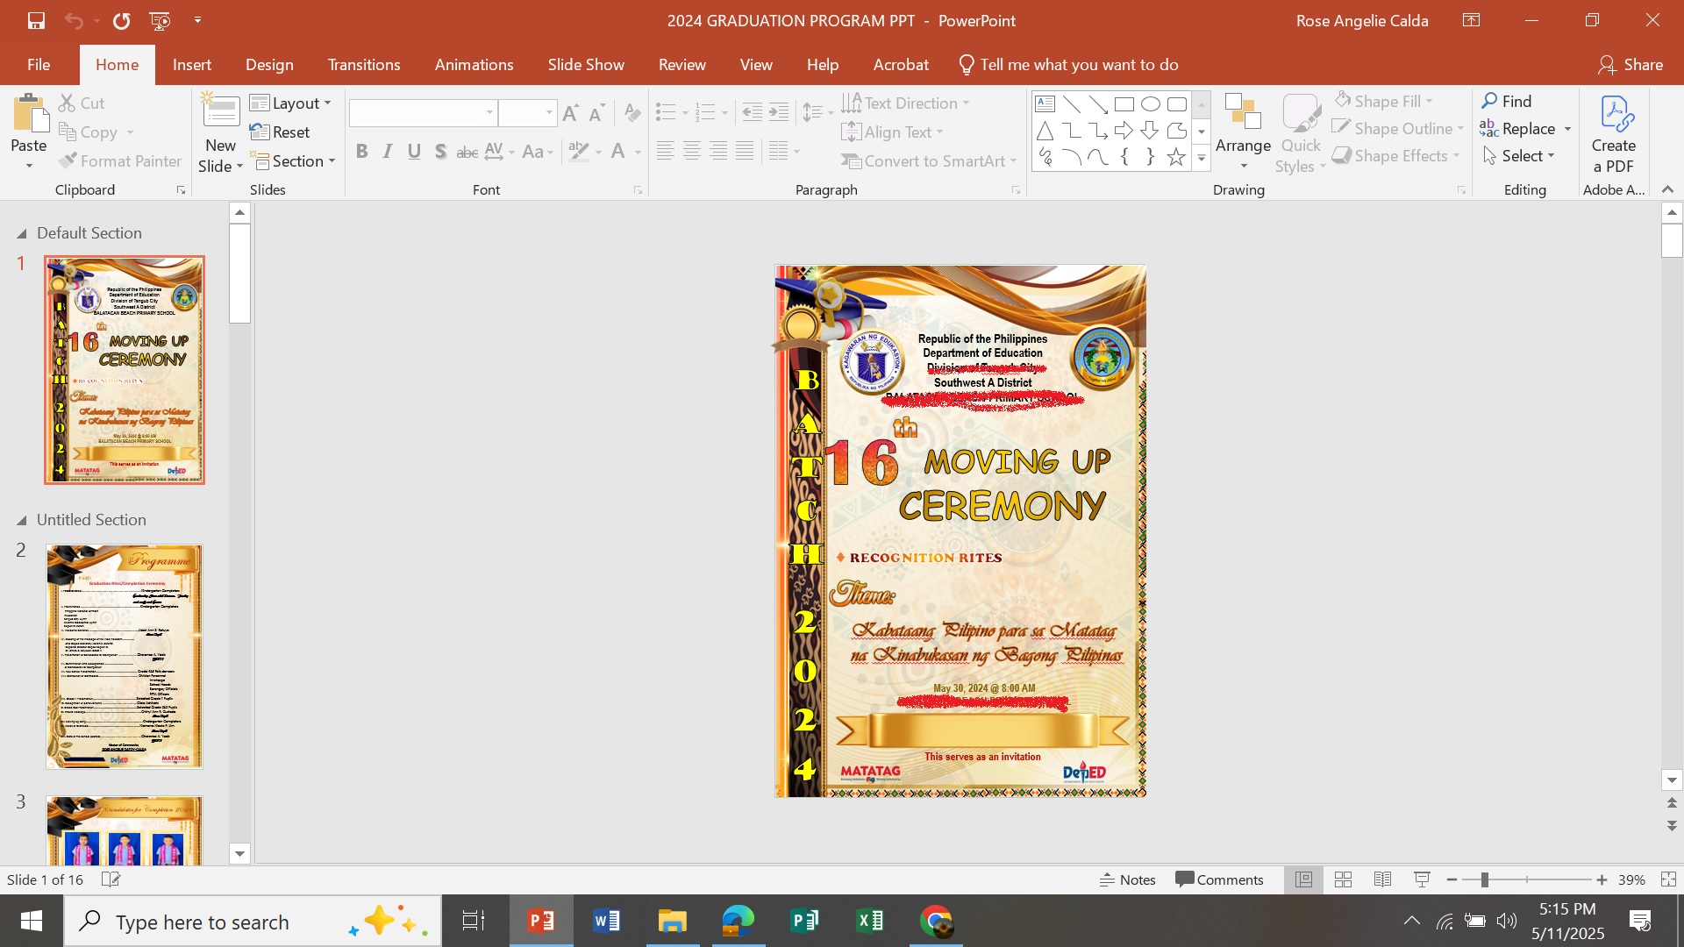Click Start From Beginning slideshow icon
The height and width of the screenshot is (947, 1684).
point(160,21)
